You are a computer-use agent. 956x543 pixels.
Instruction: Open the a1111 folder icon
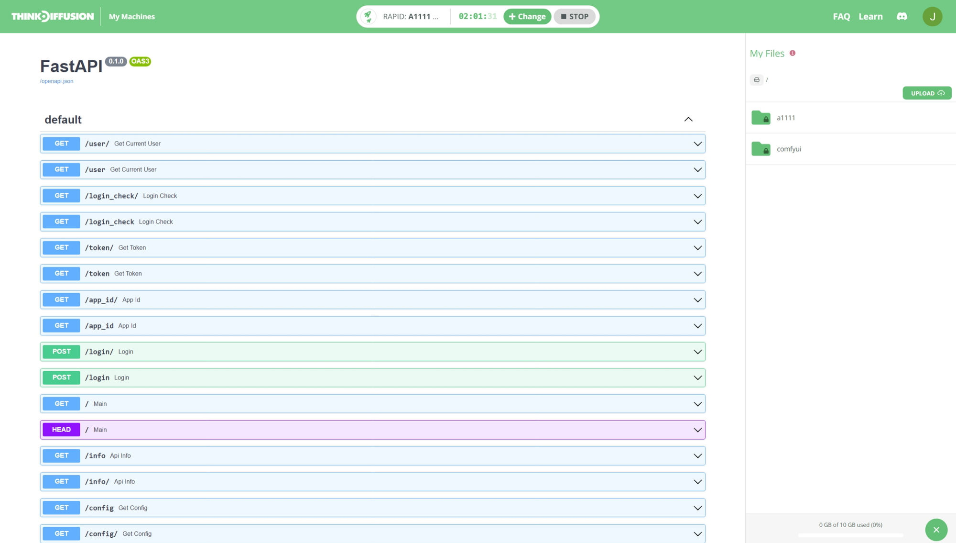[760, 118]
